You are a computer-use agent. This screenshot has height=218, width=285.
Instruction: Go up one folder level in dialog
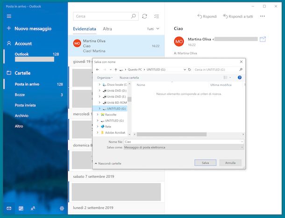pos(116,70)
